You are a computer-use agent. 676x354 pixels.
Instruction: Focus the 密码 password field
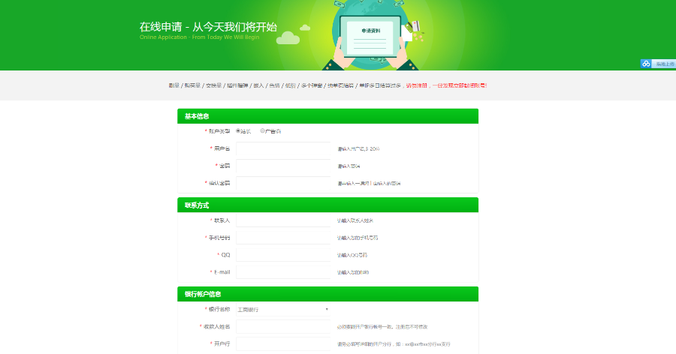(x=283, y=166)
